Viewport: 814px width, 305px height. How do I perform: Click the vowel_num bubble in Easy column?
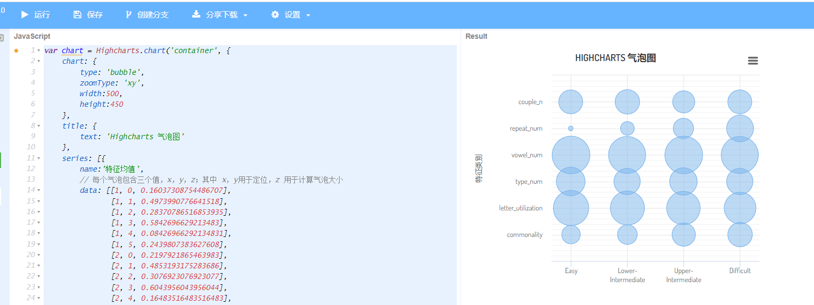pyautogui.click(x=571, y=155)
